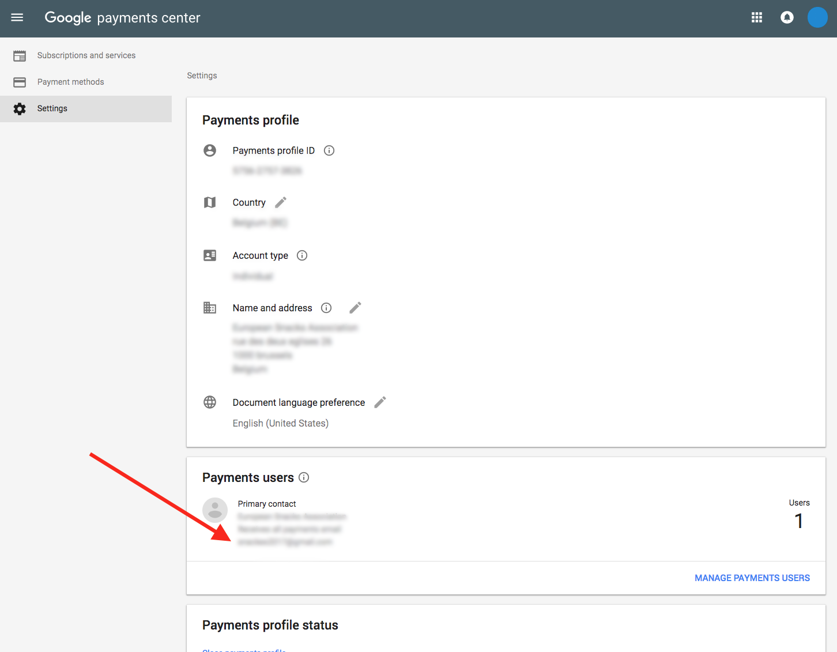Click the Primary contact label

tap(267, 504)
